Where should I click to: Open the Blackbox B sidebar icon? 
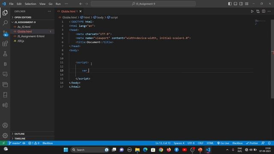[5, 64]
